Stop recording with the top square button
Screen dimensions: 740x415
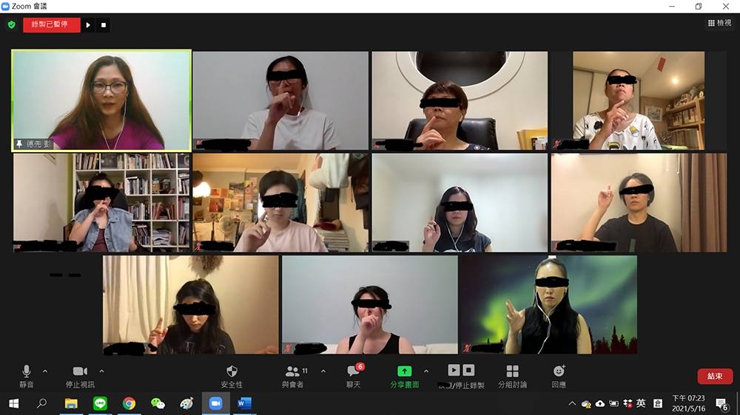104,25
